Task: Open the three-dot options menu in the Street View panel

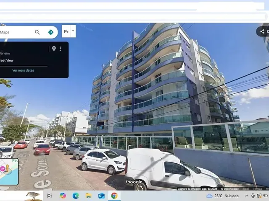Action: [60, 49]
